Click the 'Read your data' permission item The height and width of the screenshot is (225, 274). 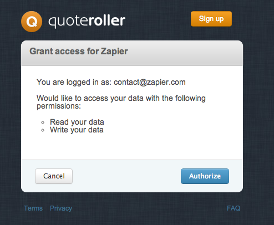click(x=77, y=122)
